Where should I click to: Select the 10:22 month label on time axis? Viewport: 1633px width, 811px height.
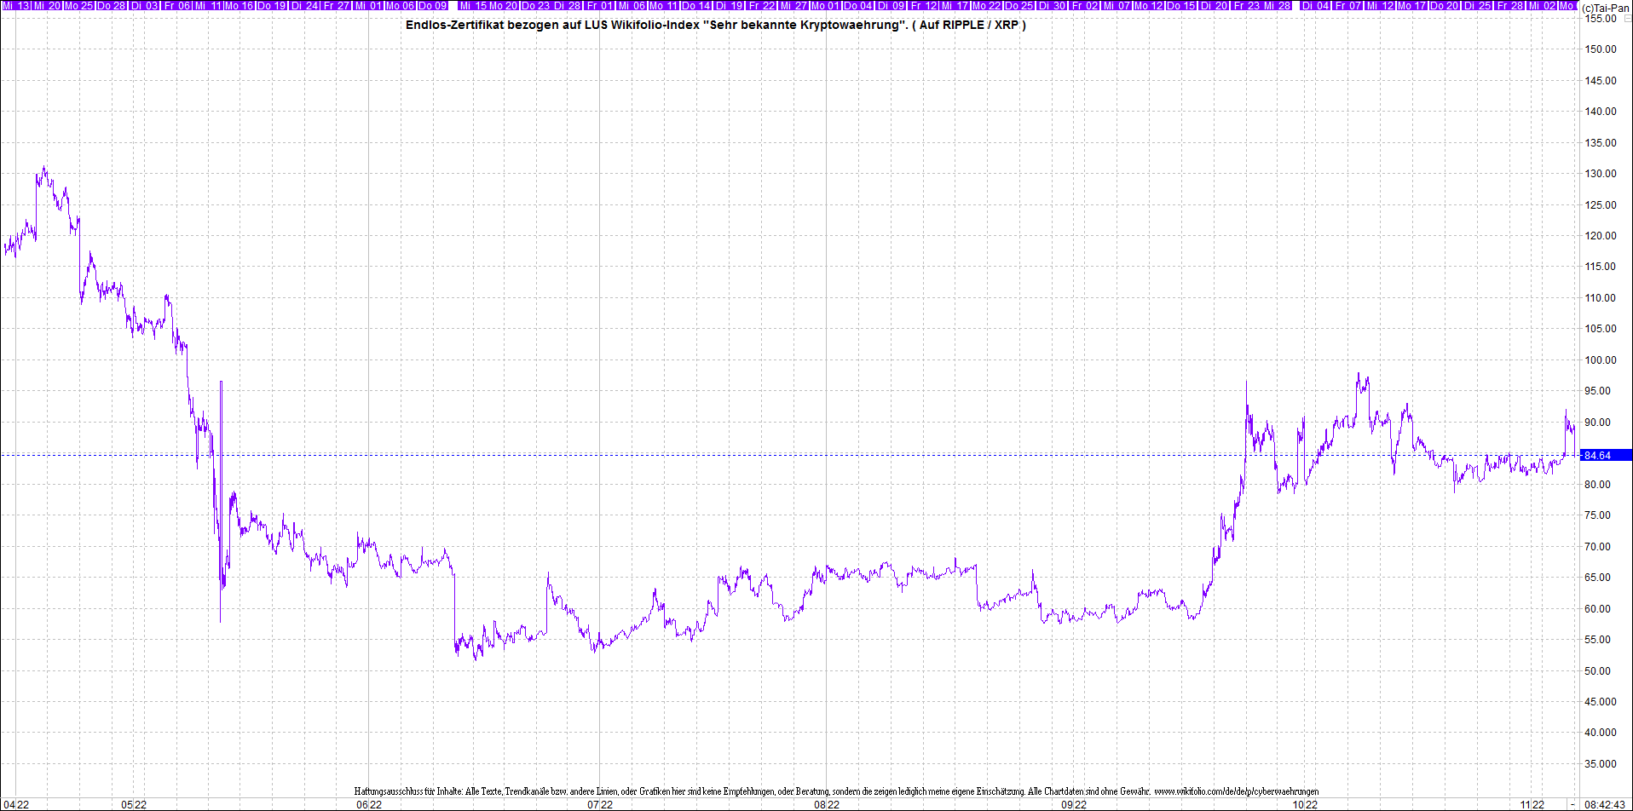pyautogui.click(x=1305, y=804)
